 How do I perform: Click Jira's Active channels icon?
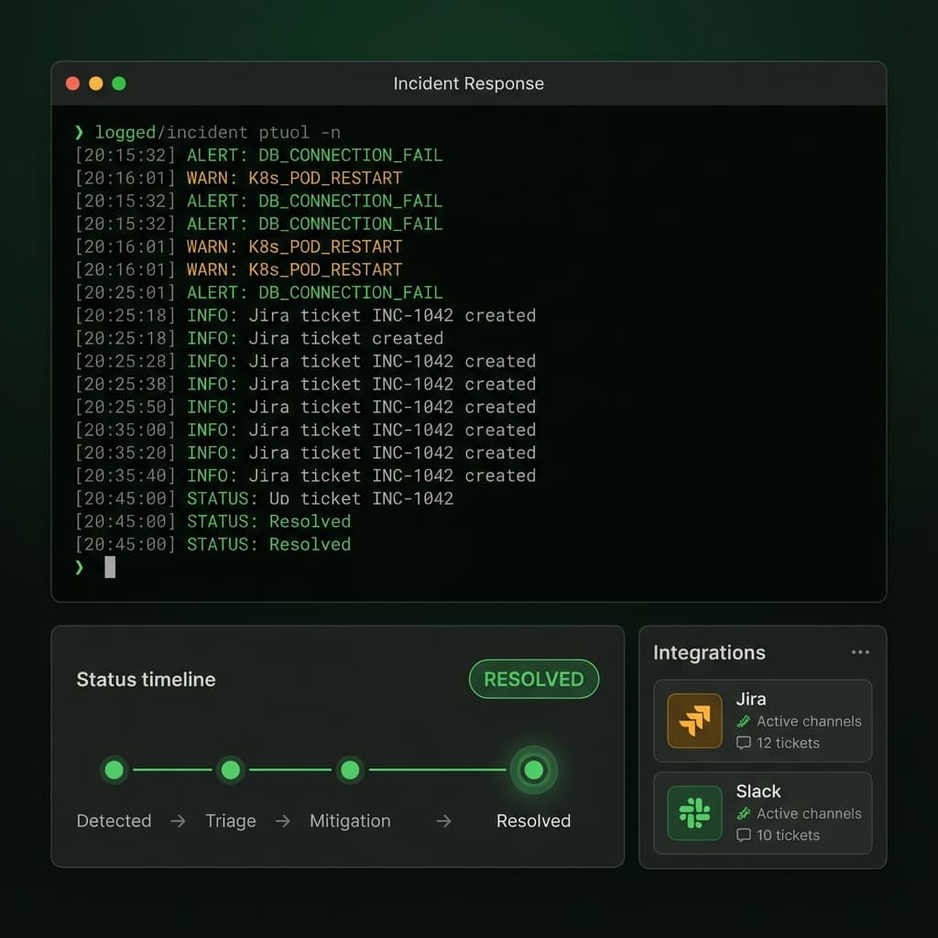(x=744, y=721)
